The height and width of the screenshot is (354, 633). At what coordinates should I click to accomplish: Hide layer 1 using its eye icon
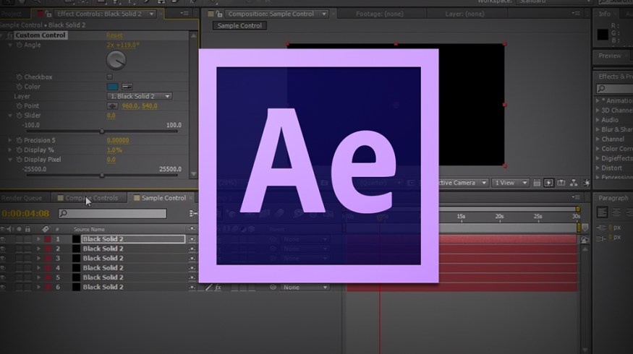(4, 239)
